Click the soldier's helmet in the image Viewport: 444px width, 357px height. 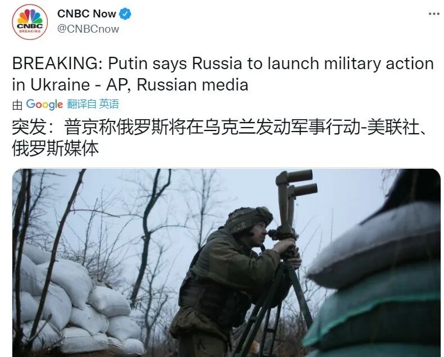[248, 219]
